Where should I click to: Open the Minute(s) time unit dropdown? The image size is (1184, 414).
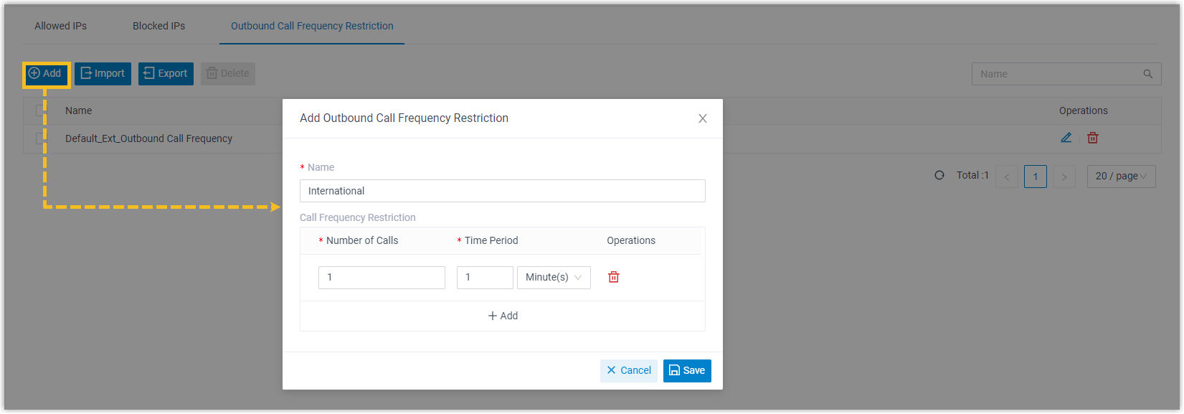coord(554,278)
